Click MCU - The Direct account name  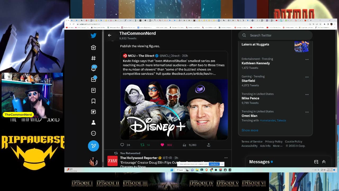point(141,56)
